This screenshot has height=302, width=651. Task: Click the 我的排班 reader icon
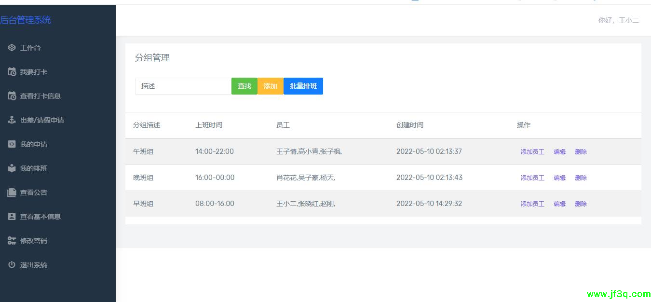point(12,168)
